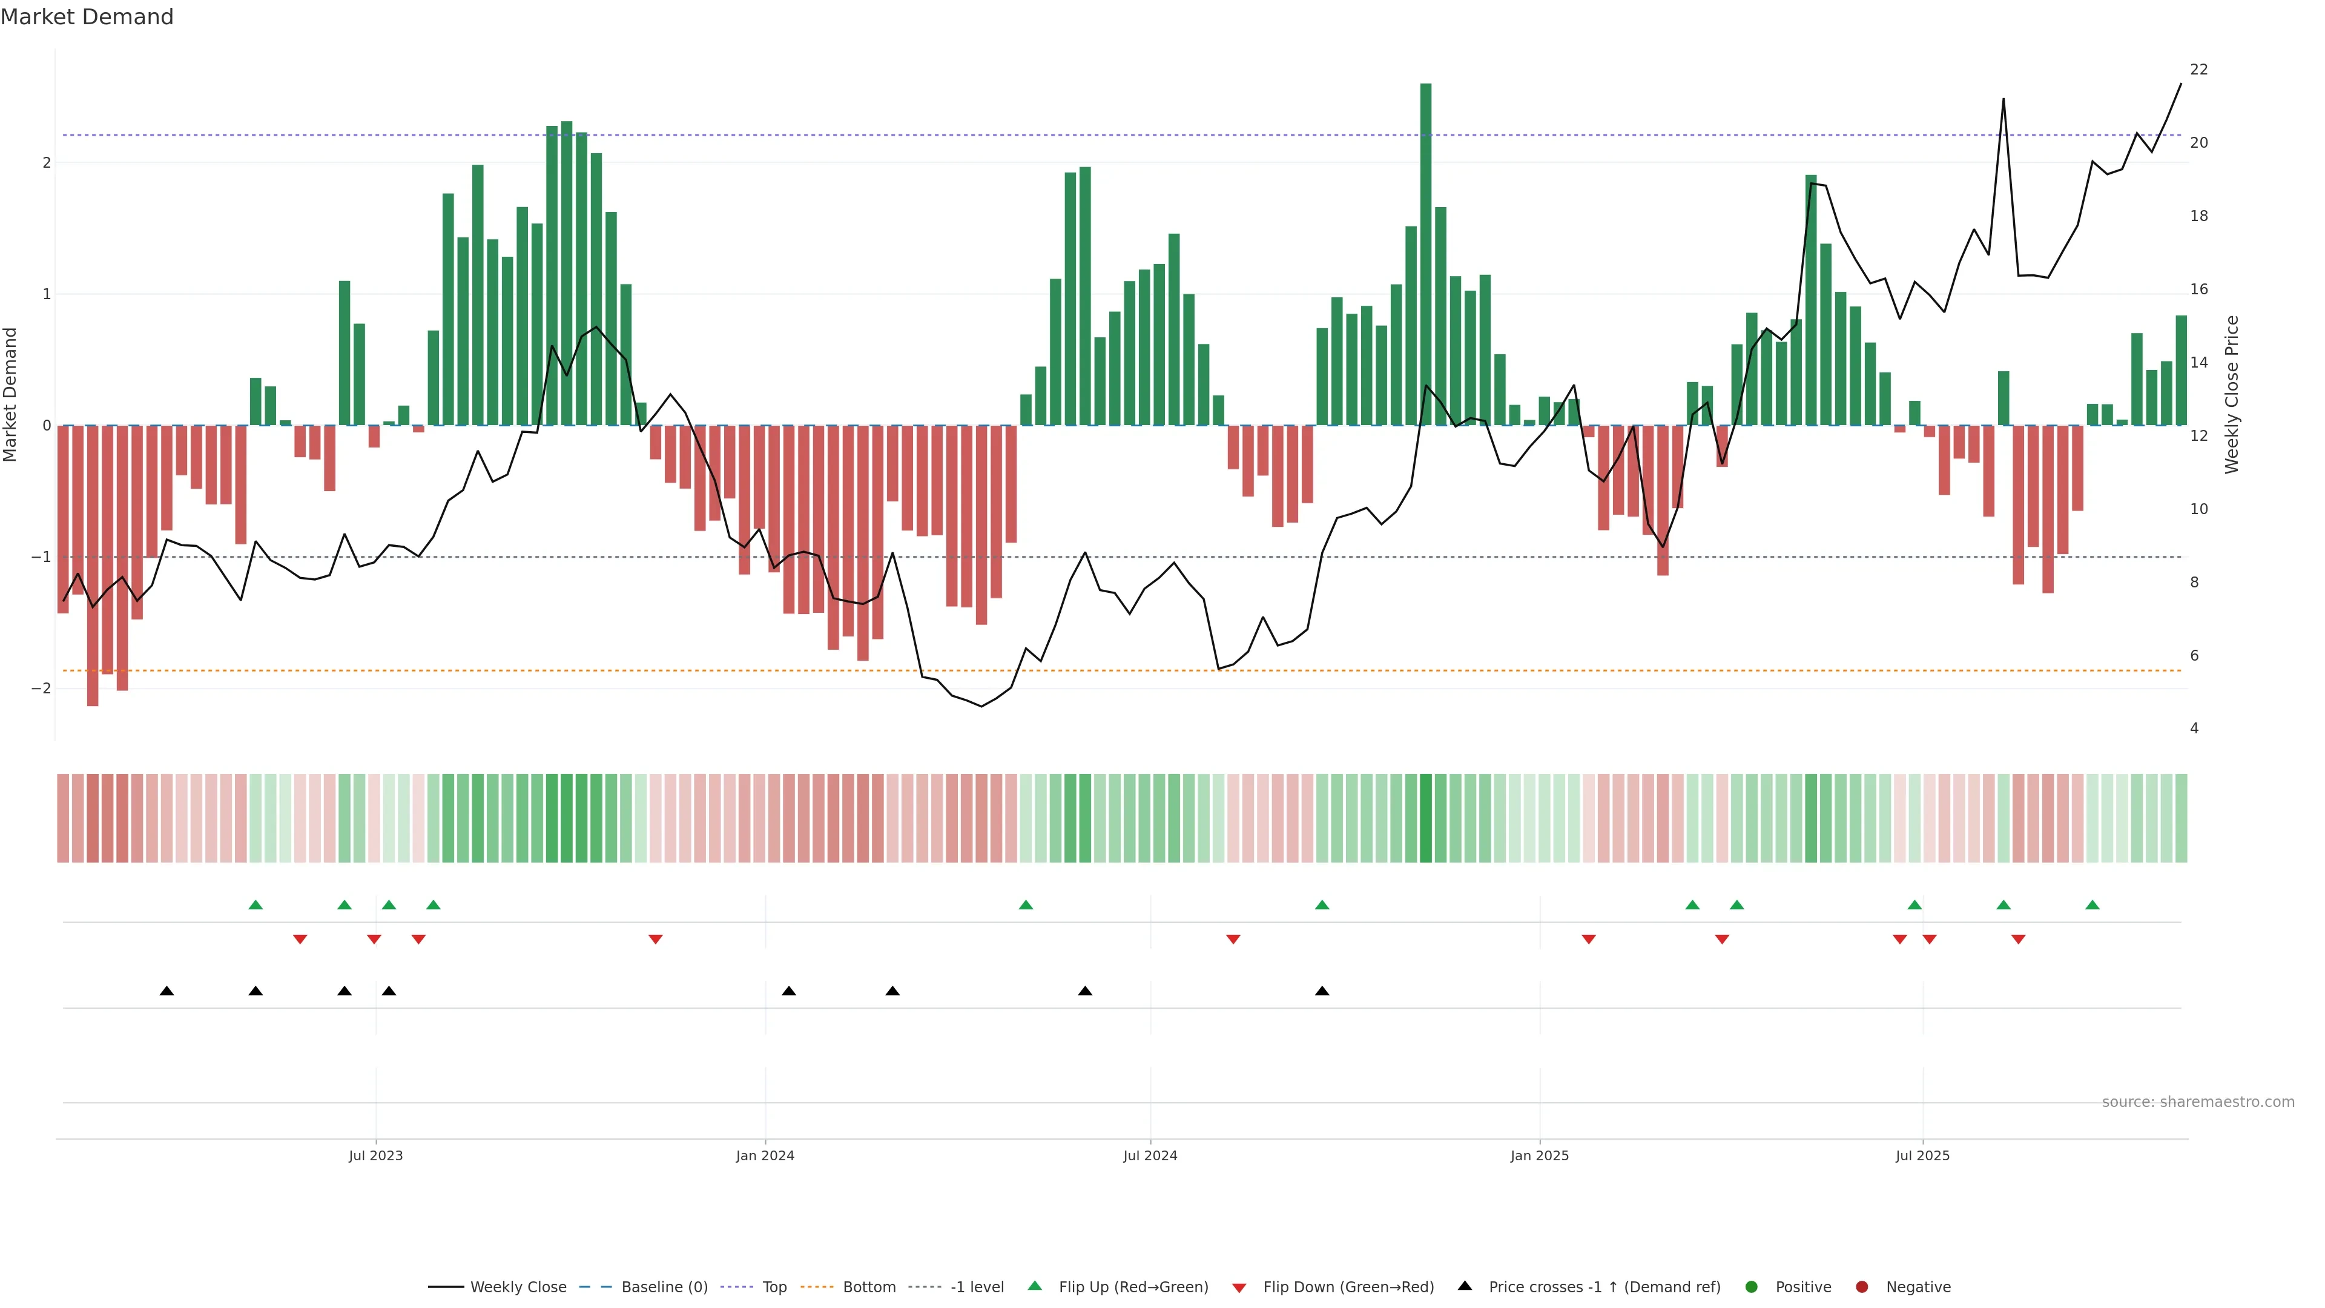Click the first red flip-down marker
The height and width of the screenshot is (1308, 2325).
[x=300, y=940]
